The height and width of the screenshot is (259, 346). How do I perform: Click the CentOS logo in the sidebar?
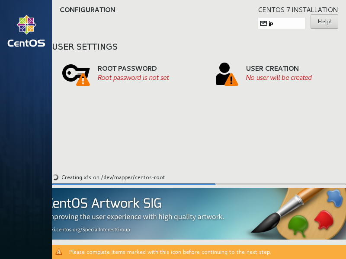pyautogui.click(x=26, y=30)
